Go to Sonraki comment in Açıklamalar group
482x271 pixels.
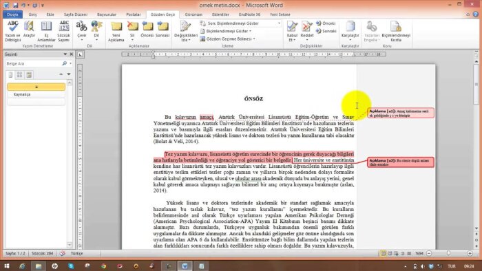tap(163, 30)
